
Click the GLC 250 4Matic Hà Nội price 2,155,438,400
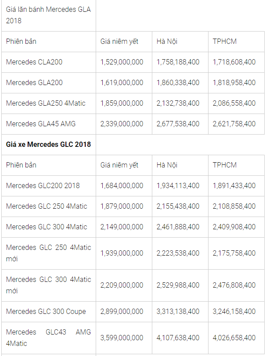178,206
